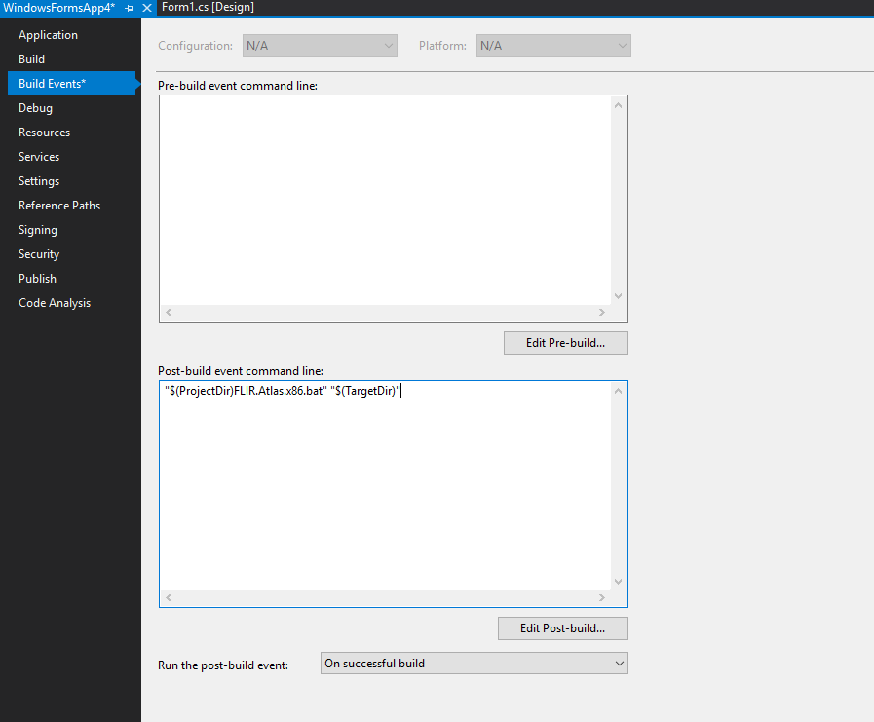Image resolution: width=874 pixels, height=722 pixels.
Task: Open the Code Analysis page
Action: point(55,303)
